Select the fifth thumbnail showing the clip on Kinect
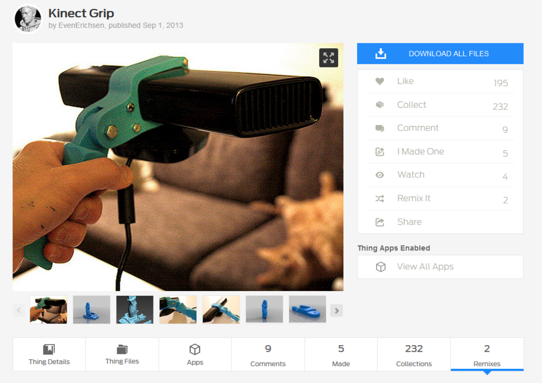The image size is (542, 383). click(221, 309)
